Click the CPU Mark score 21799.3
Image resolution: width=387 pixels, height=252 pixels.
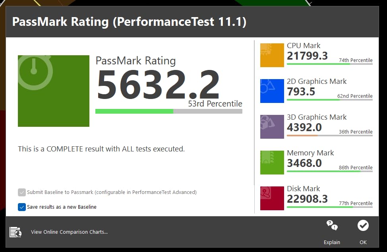point(307,56)
